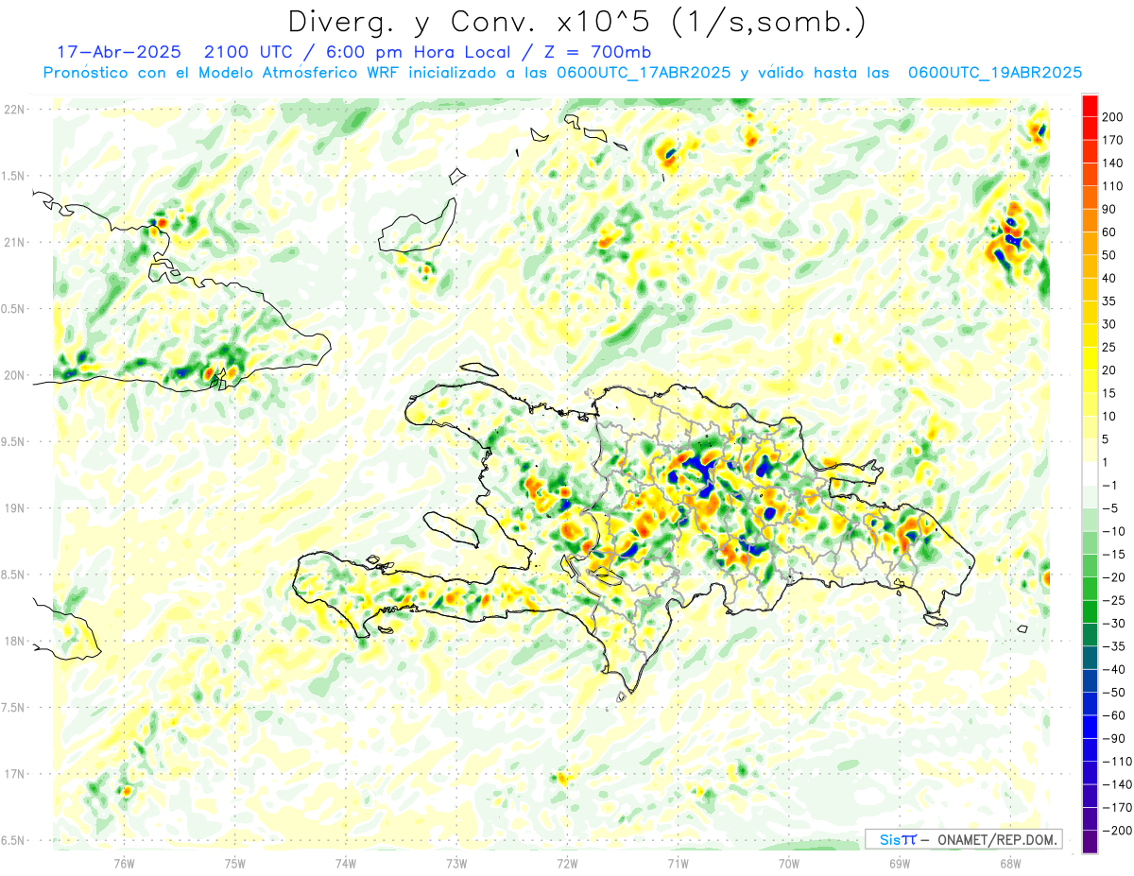Click the colorbar value '-20'
The image size is (1134, 876).
1112,577
